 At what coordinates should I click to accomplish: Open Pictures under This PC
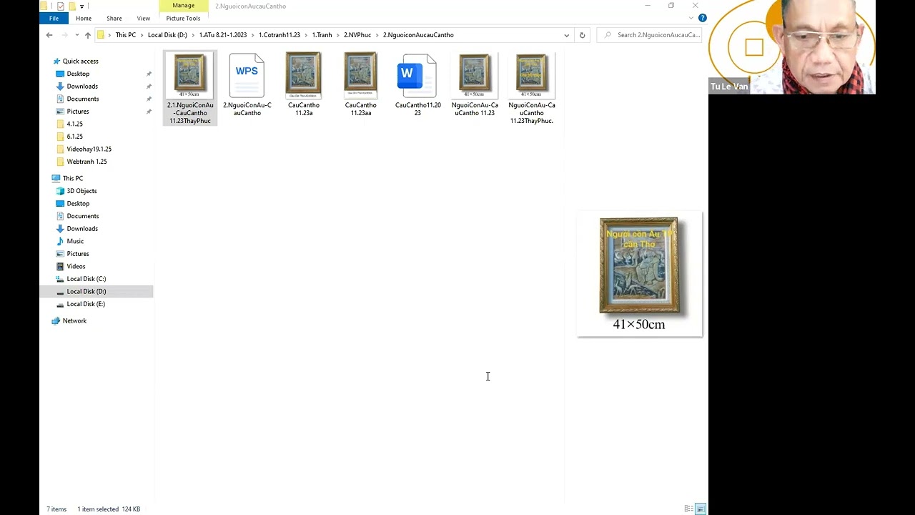pyautogui.click(x=78, y=254)
